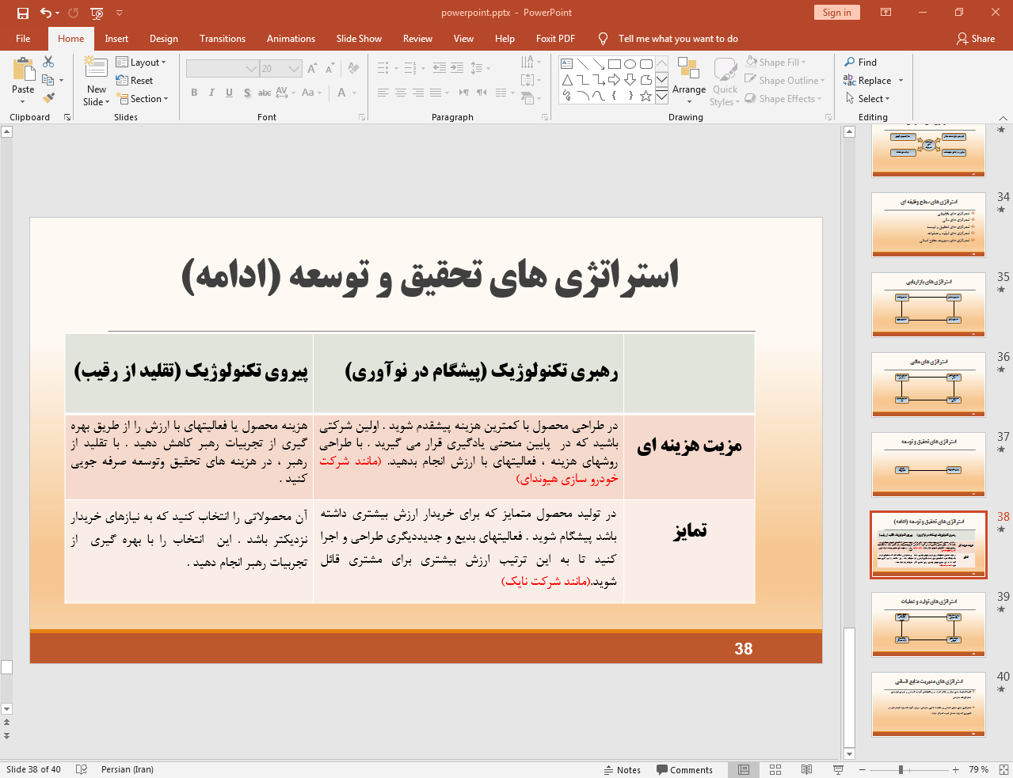Open the font size dropdown
Screen dimensions: 1013x778
click(295, 69)
